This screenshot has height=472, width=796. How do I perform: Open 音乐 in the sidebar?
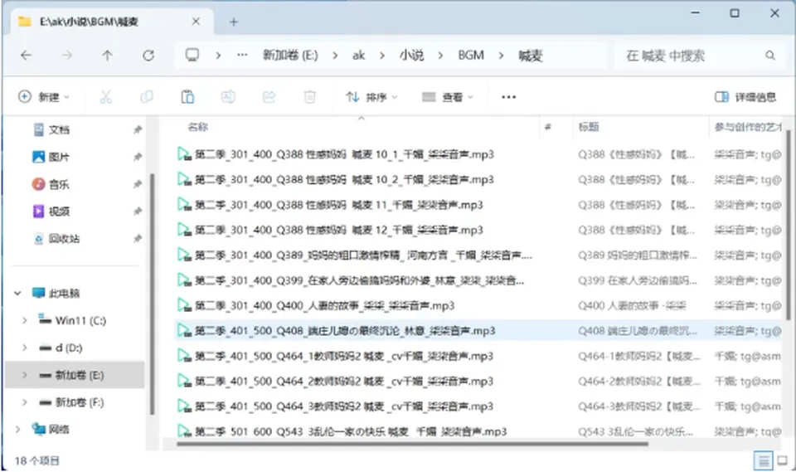pyautogui.click(x=59, y=184)
